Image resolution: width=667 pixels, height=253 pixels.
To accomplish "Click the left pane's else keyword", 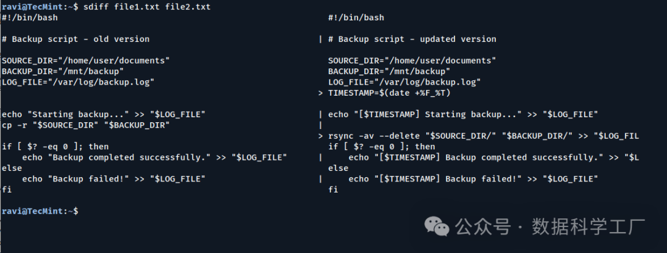I will 12,168.
